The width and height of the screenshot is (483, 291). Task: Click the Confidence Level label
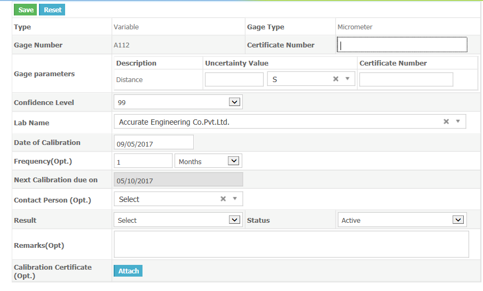[44, 102]
